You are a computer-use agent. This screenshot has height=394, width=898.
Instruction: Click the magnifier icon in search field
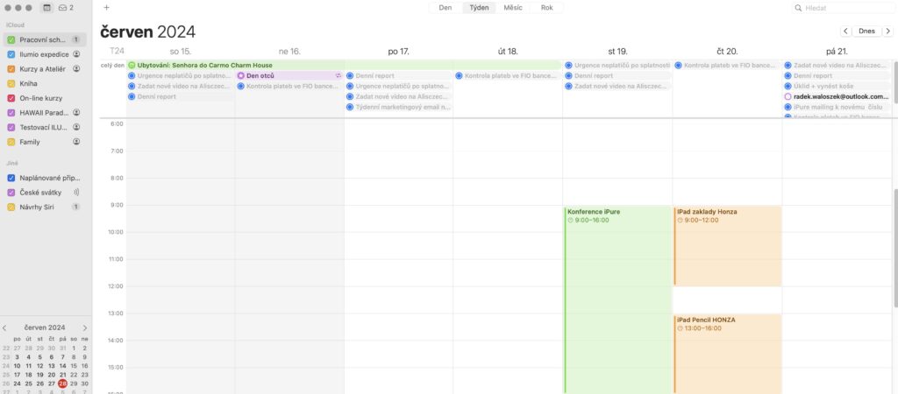click(797, 7)
